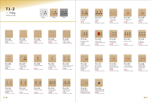Open the T1-2-19 dimmer knob image

pyautogui.click(x=128, y=13)
